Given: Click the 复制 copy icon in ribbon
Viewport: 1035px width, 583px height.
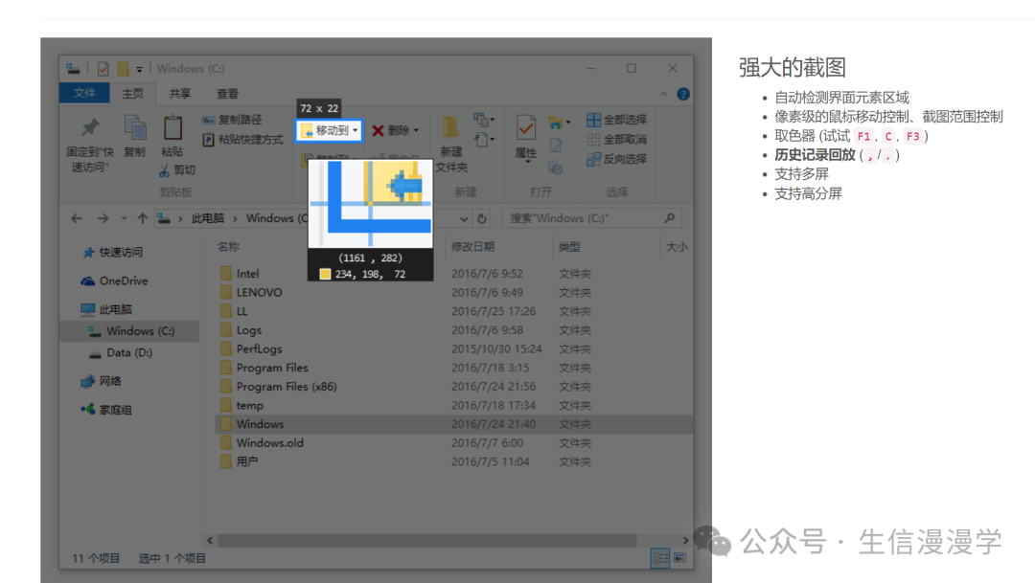Looking at the screenshot, I should tap(135, 128).
